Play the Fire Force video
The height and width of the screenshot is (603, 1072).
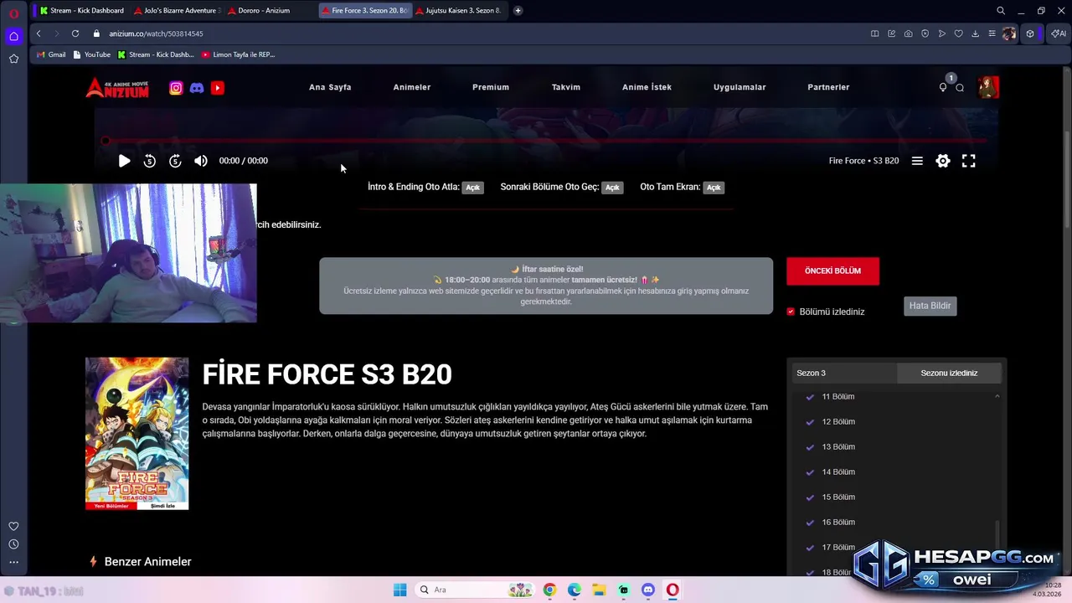point(124,161)
